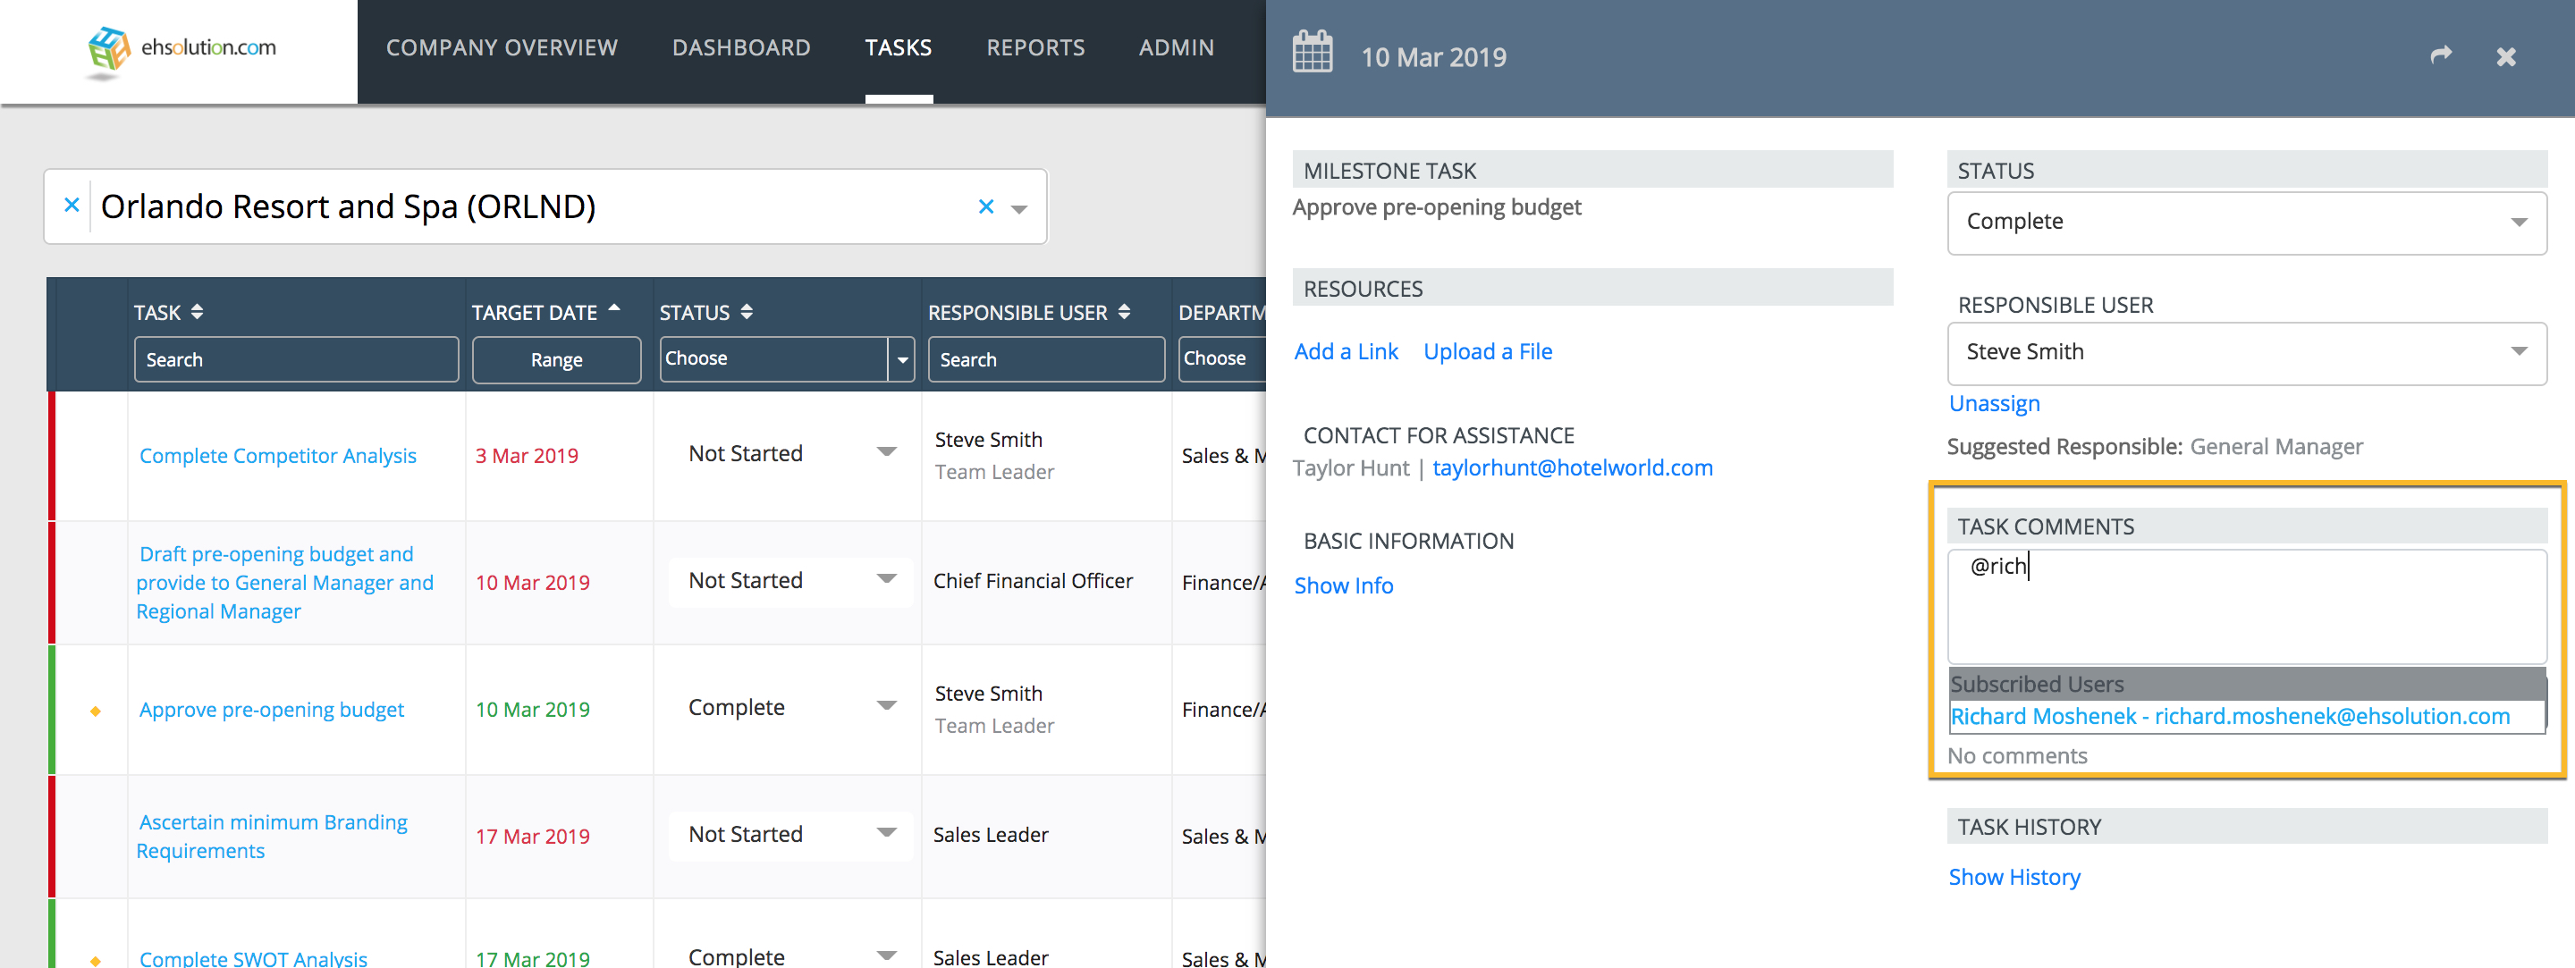Email taylorhunt@hotelworld.com contact link
The height and width of the screenshot is (968, 2575).
[1573, 467]
